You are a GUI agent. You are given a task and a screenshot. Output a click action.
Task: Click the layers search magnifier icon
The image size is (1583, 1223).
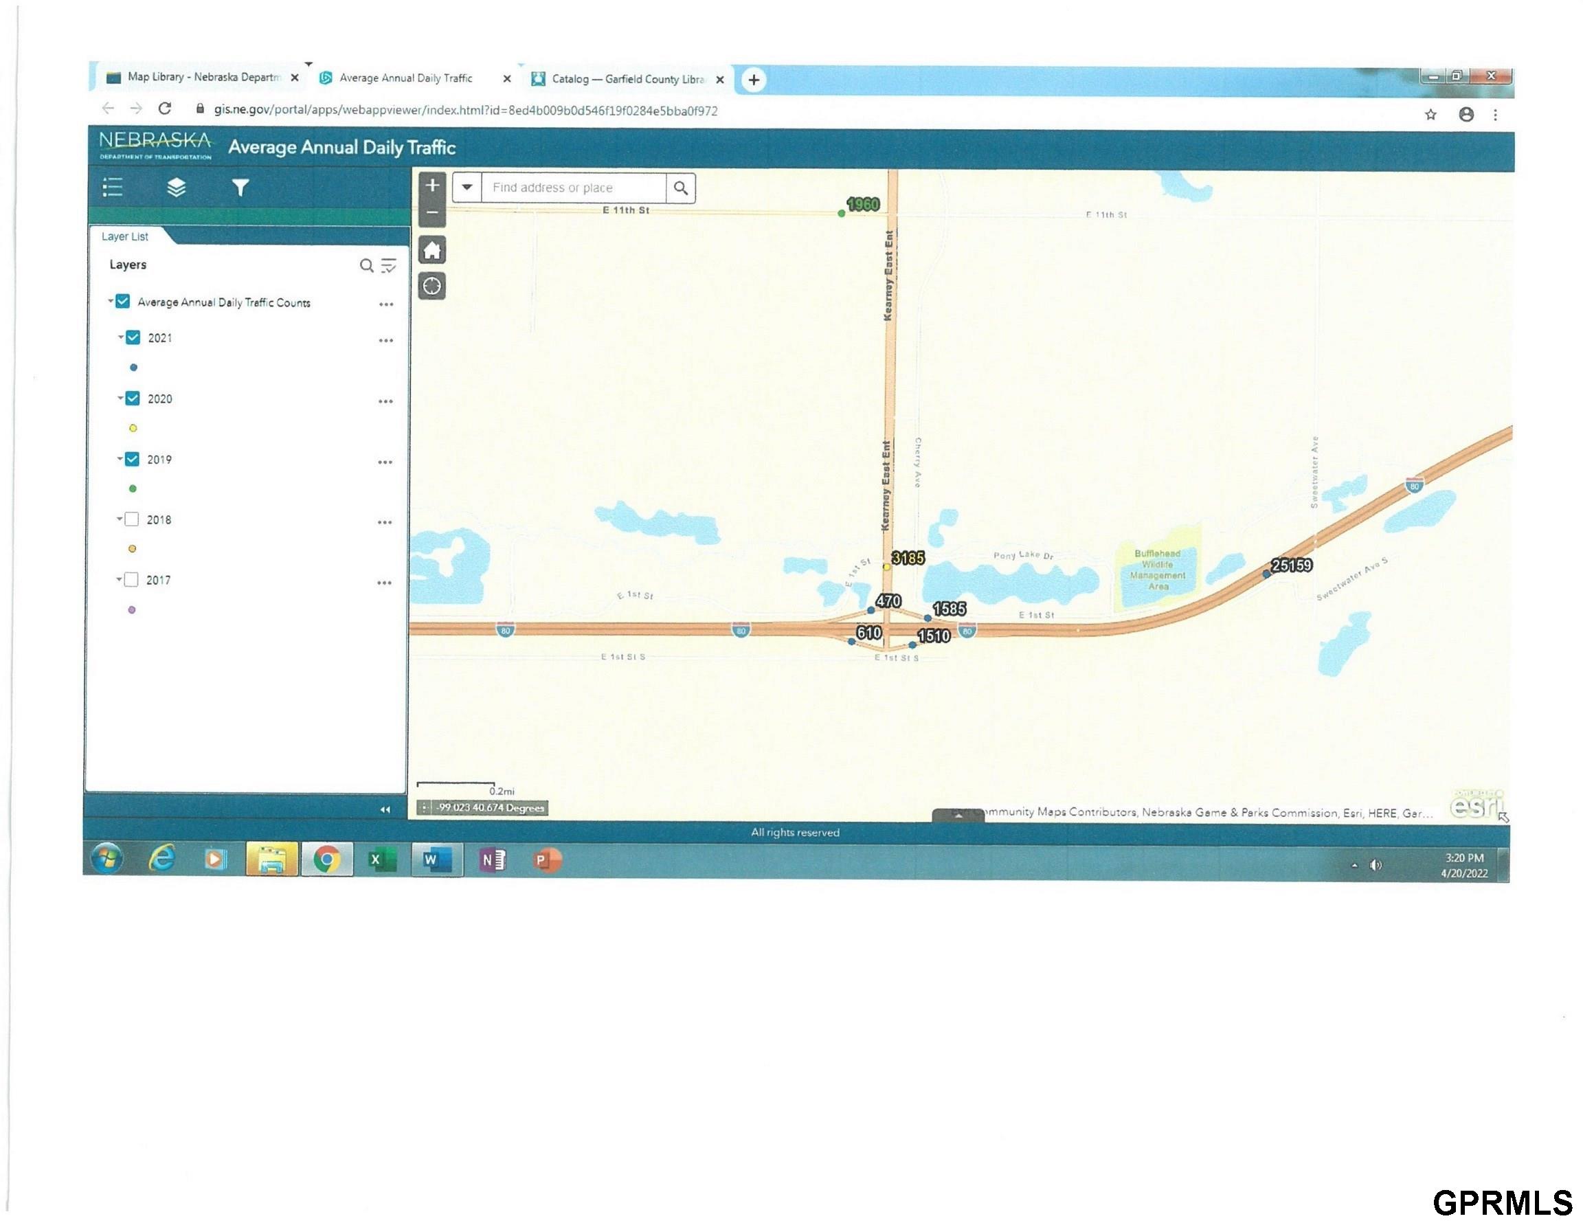[367, 266]
